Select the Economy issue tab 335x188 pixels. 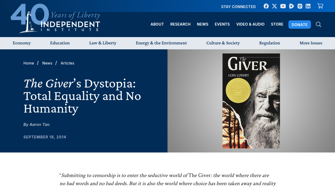22,43
